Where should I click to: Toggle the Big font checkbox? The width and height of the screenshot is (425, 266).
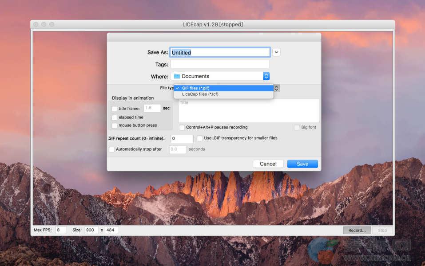297,128
